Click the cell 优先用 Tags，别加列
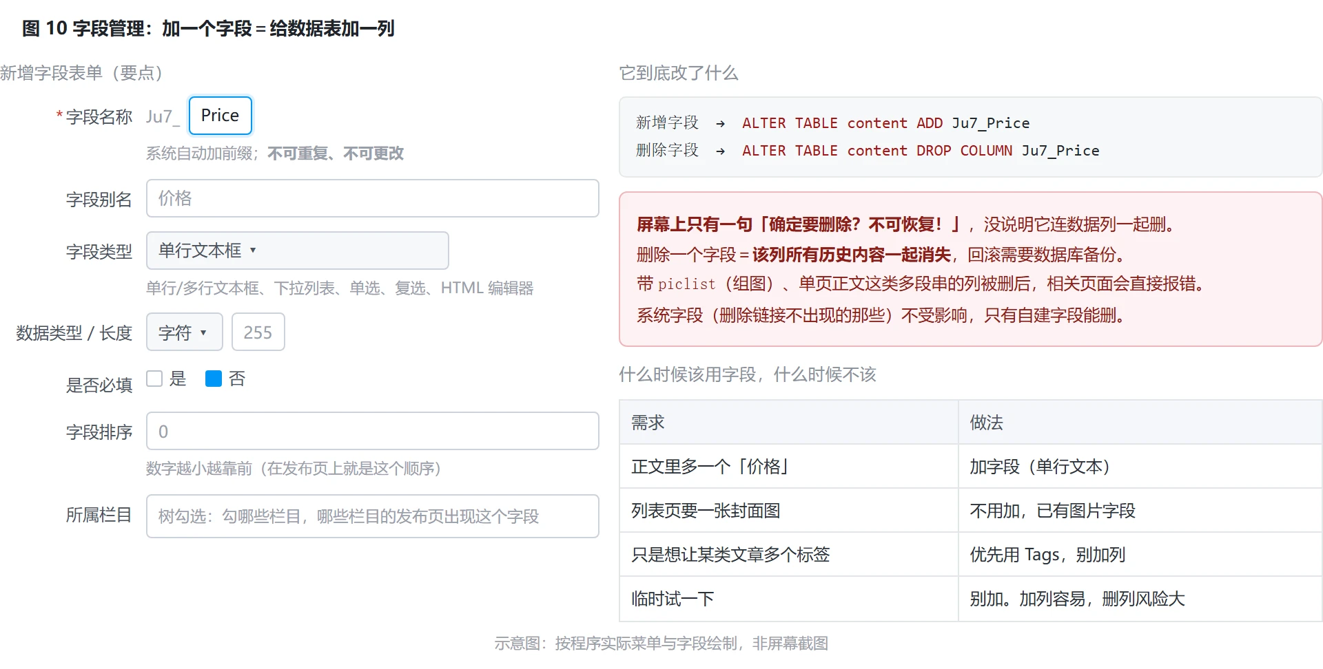The image size is (1323, 669). coord(1140,555)
